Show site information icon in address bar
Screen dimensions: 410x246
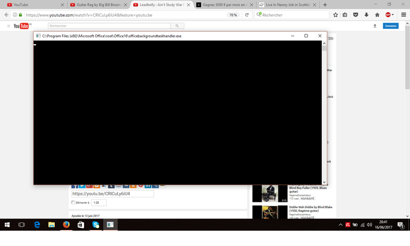coord(15,15)
